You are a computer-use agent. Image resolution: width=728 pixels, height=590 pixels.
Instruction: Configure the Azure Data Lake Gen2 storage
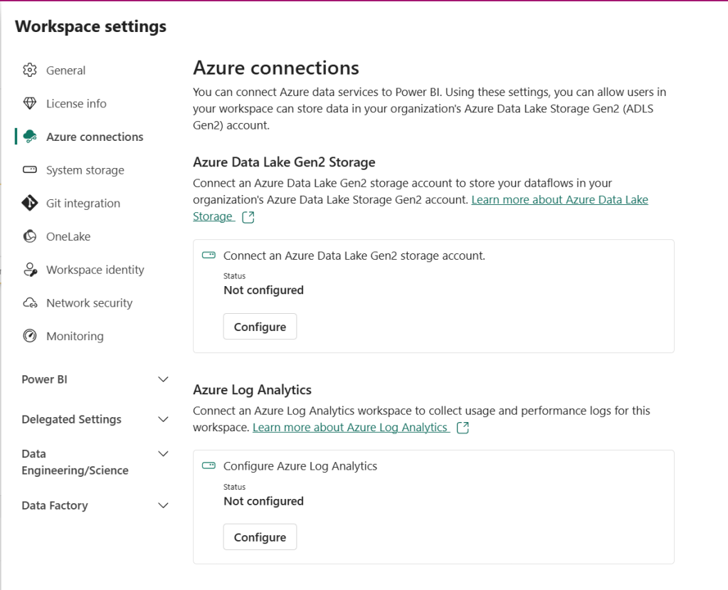click(260, 327)
